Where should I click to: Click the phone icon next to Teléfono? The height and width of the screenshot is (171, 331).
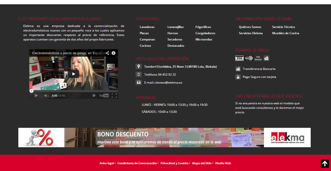pyautogui.click(x=138, y=74)
